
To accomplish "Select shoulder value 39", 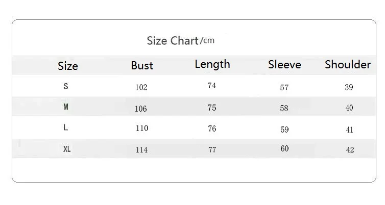I will tap(349, 87).
